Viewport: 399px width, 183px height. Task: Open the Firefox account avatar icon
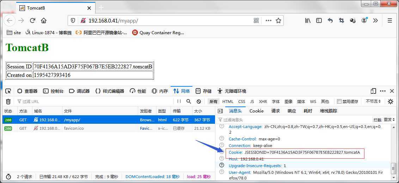click(x=364, y=20)
